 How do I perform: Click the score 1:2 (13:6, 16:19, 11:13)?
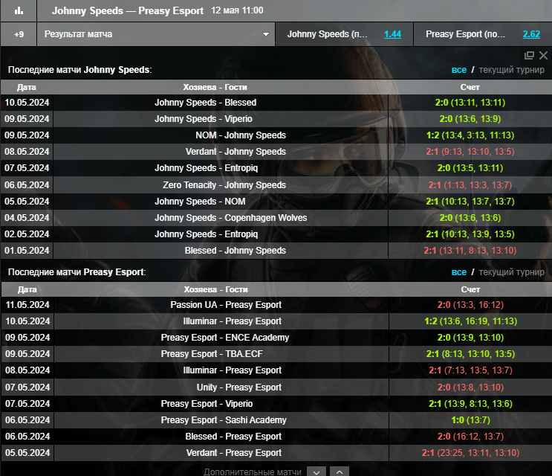tap(470, 321)
